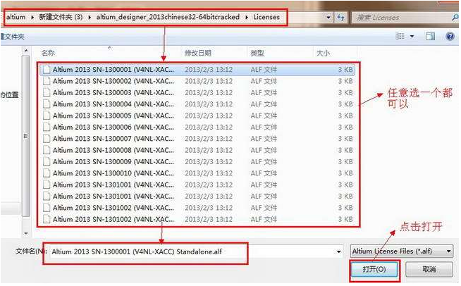
Task: Select file Altium 2013 SN-1300009
Action: 197,161
